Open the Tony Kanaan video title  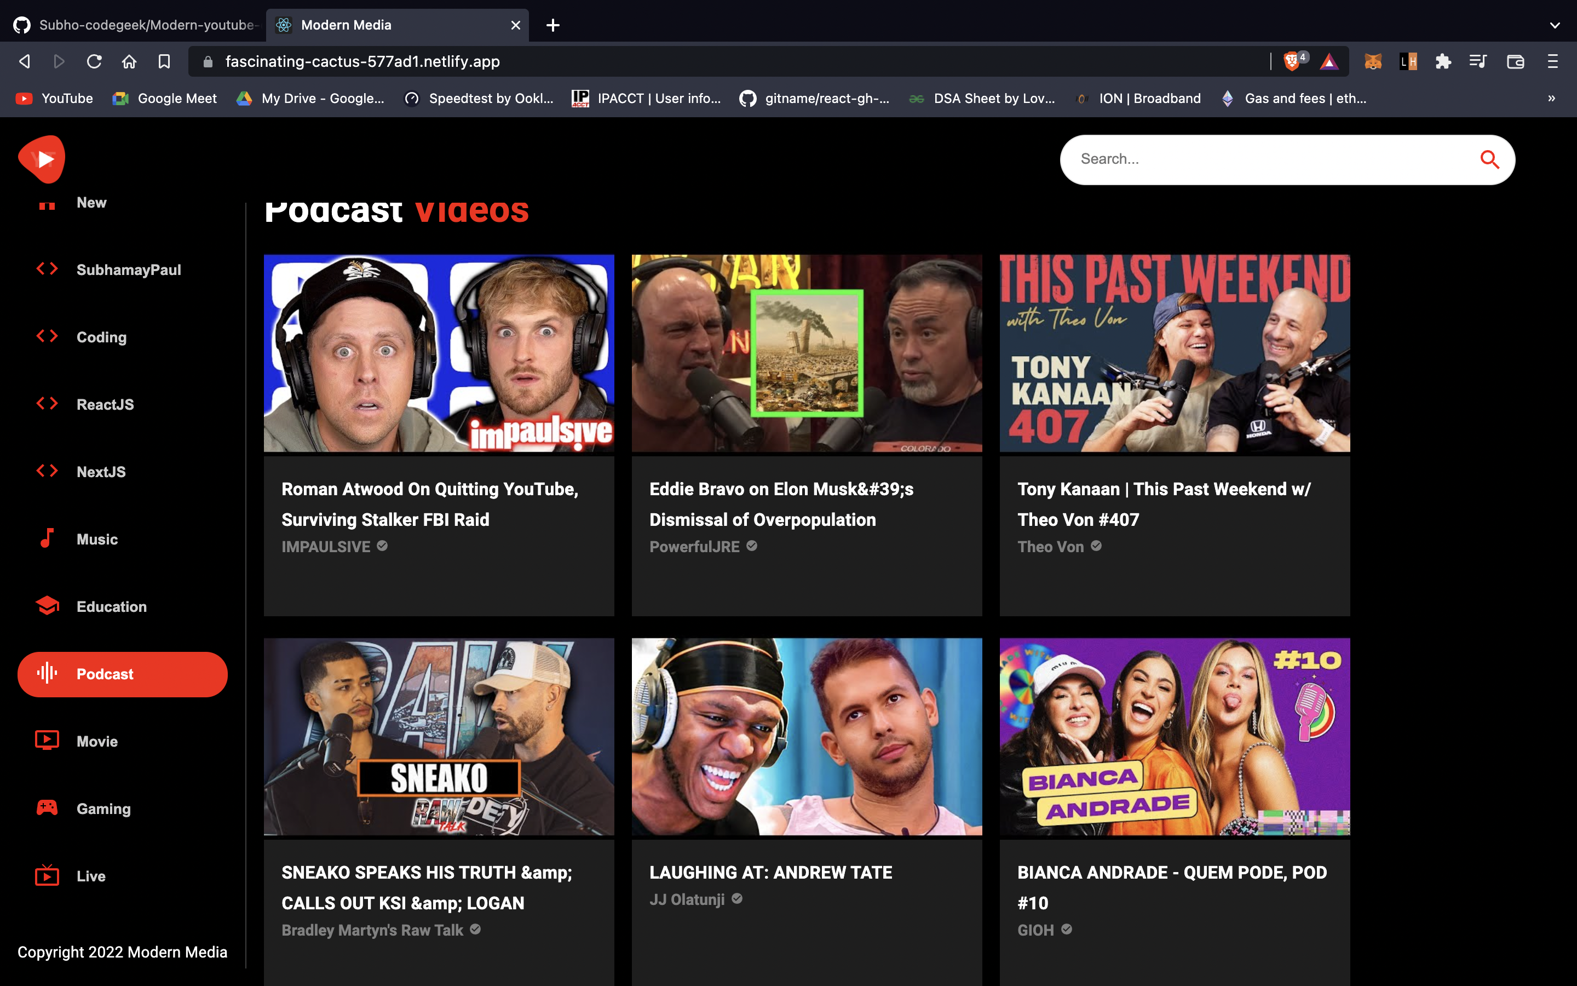click(1164, 504)
